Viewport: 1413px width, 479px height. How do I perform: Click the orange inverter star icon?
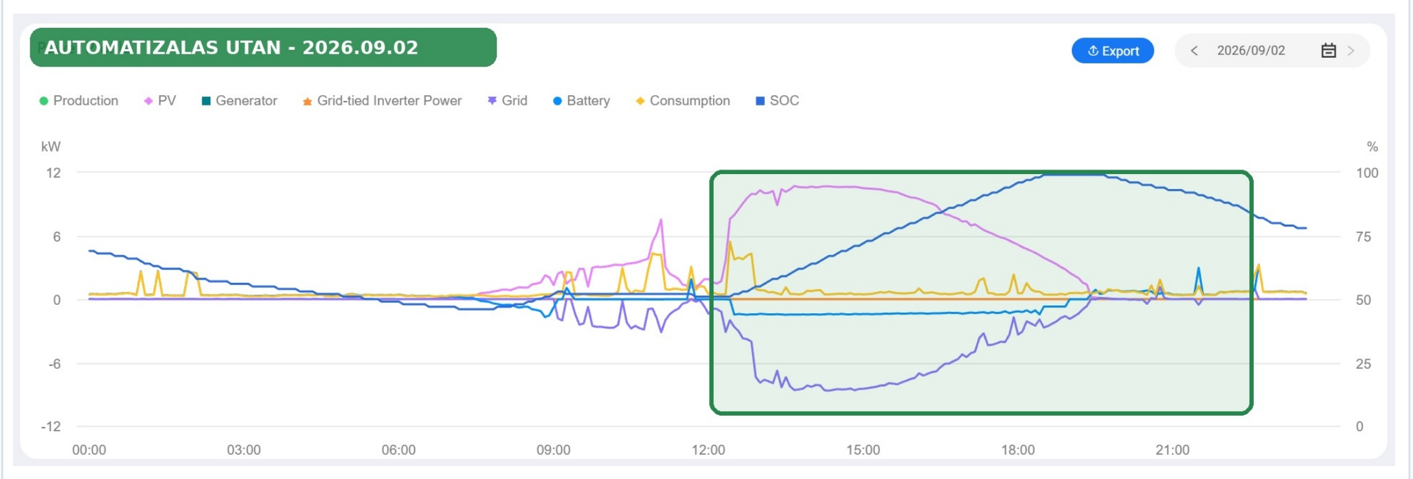point(308,102)
